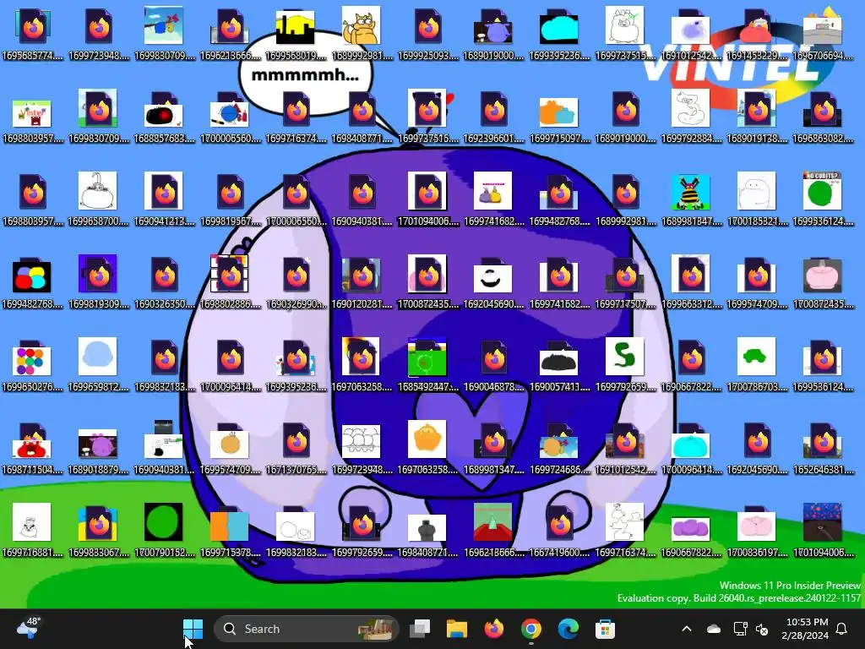Screen dimensions: 865x649
Task: Select green snake thumbnail file
Action: tap(625, 364)
